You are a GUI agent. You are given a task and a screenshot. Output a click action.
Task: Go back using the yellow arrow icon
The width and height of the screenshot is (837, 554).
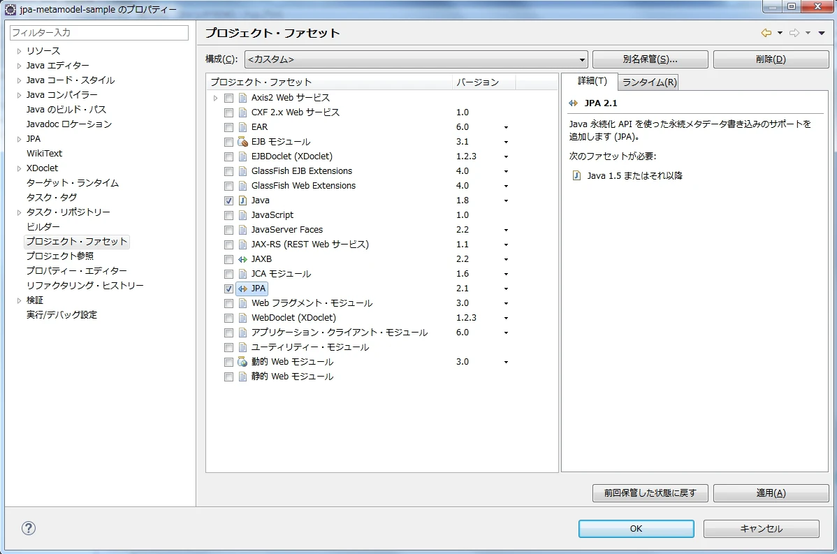(766, 33)
